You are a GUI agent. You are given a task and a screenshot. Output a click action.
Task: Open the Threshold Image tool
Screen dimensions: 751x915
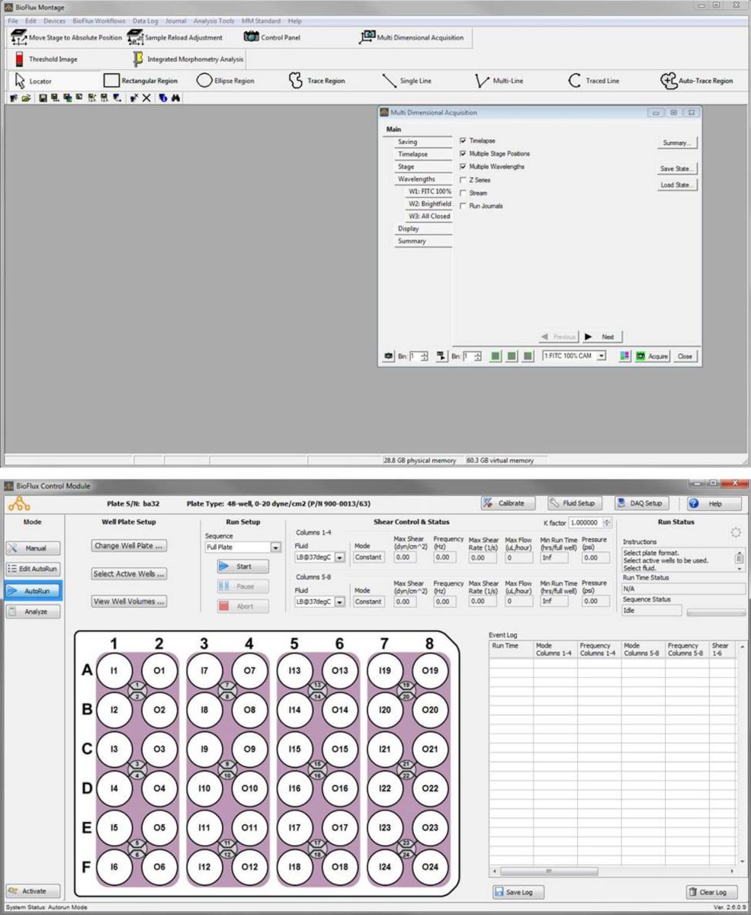pyautogui.click(x=45, y=59)
